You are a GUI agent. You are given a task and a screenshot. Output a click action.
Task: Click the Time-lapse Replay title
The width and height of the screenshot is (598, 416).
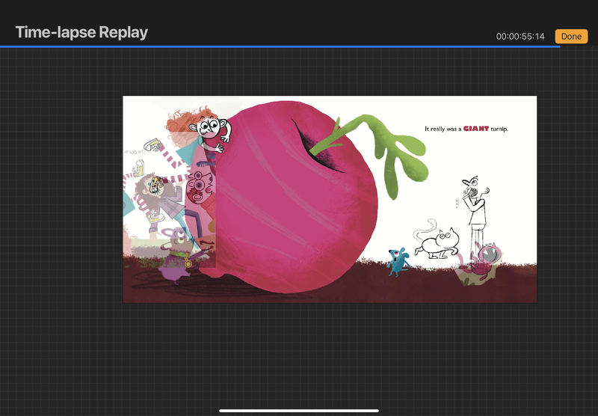[x=81, y=32]
